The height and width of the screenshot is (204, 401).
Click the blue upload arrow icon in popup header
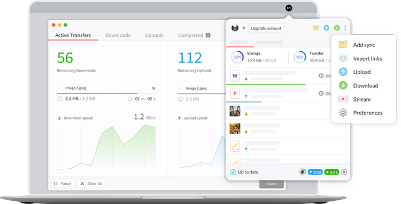tap(326, 28)
